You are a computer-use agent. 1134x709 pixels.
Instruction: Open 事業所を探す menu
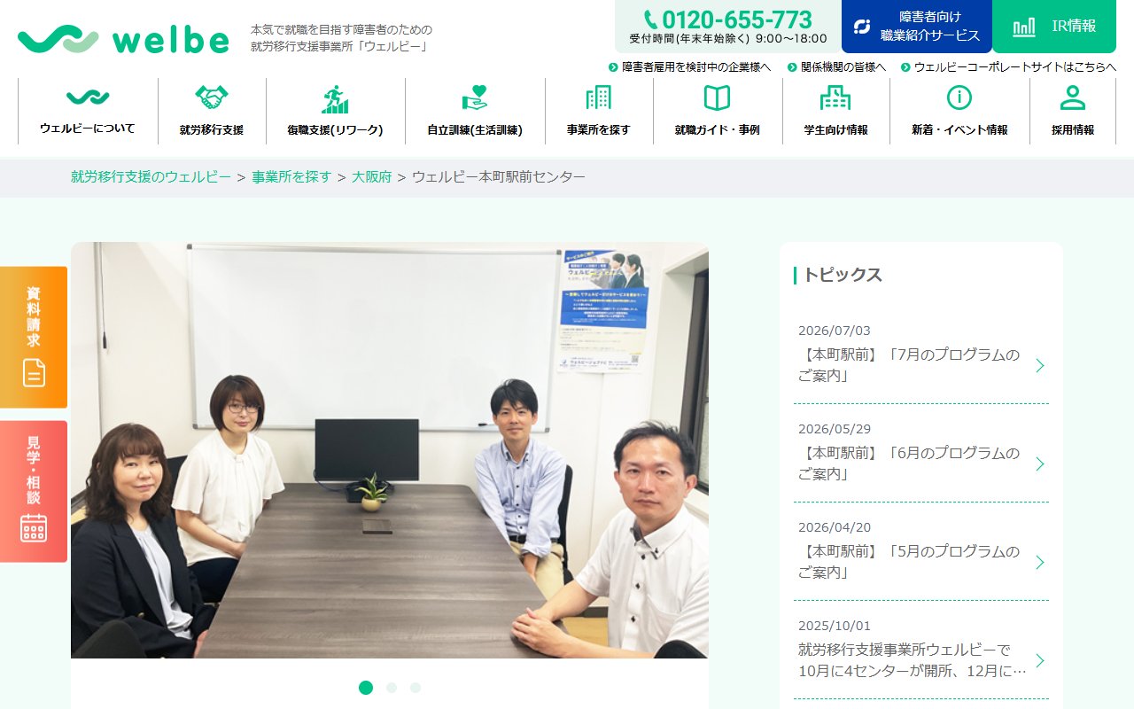tap(599, 111)
